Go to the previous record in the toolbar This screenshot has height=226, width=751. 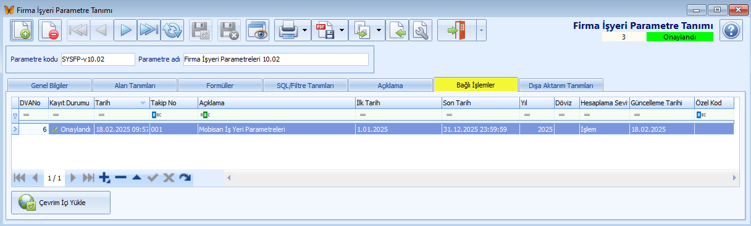click(x=102, y=30)
